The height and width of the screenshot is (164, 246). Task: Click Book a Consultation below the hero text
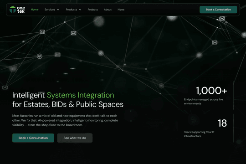(33, 138)
